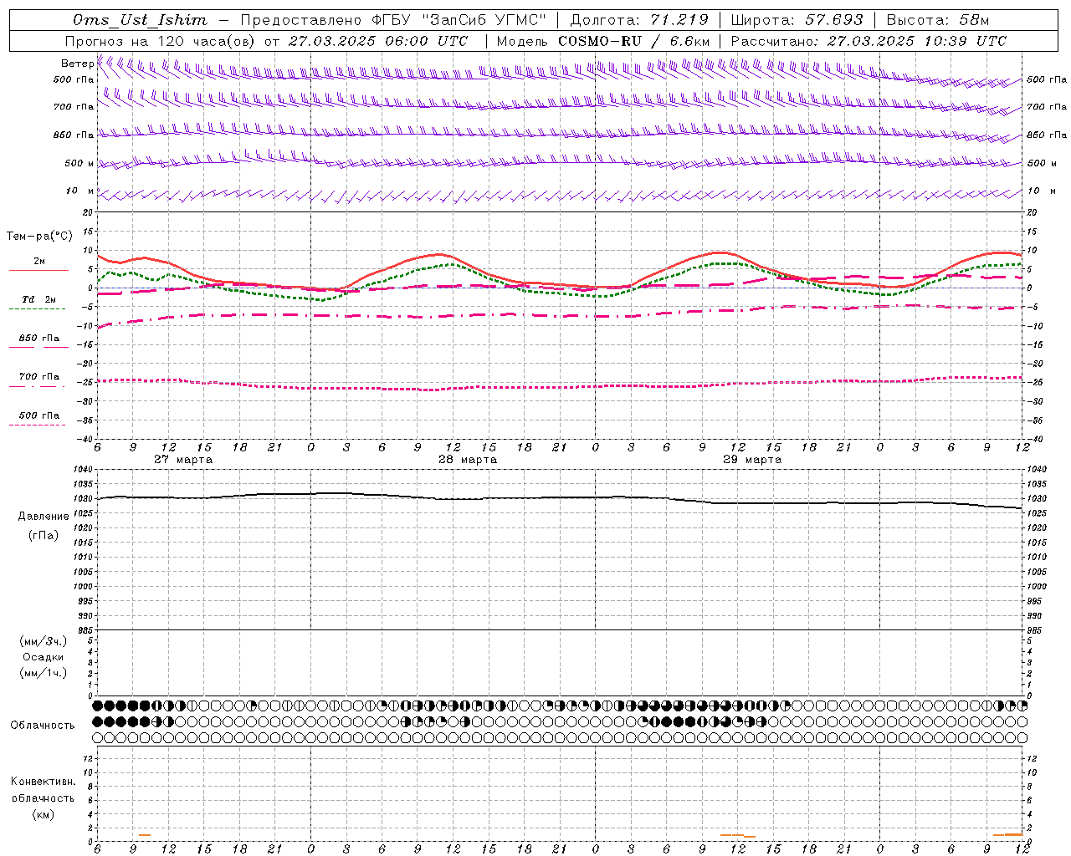Click the "Прогноз на 120 часа(ов)" forecast text
This screenshot has height=856, width=1071.
coord(161,41)
